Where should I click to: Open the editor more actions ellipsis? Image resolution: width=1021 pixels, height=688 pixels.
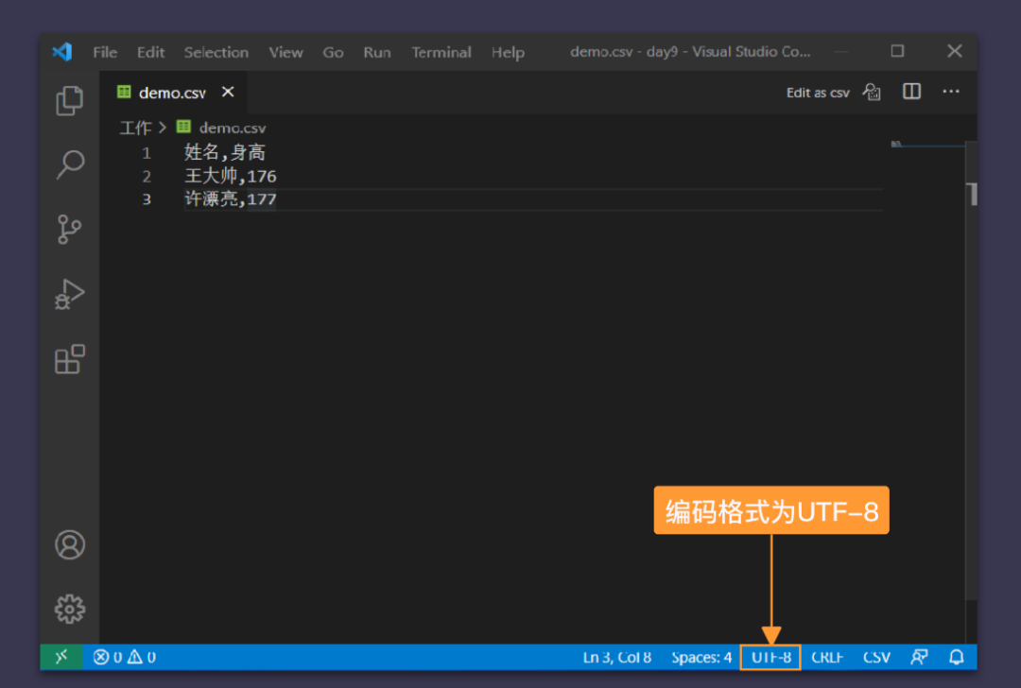click(950, 92)
